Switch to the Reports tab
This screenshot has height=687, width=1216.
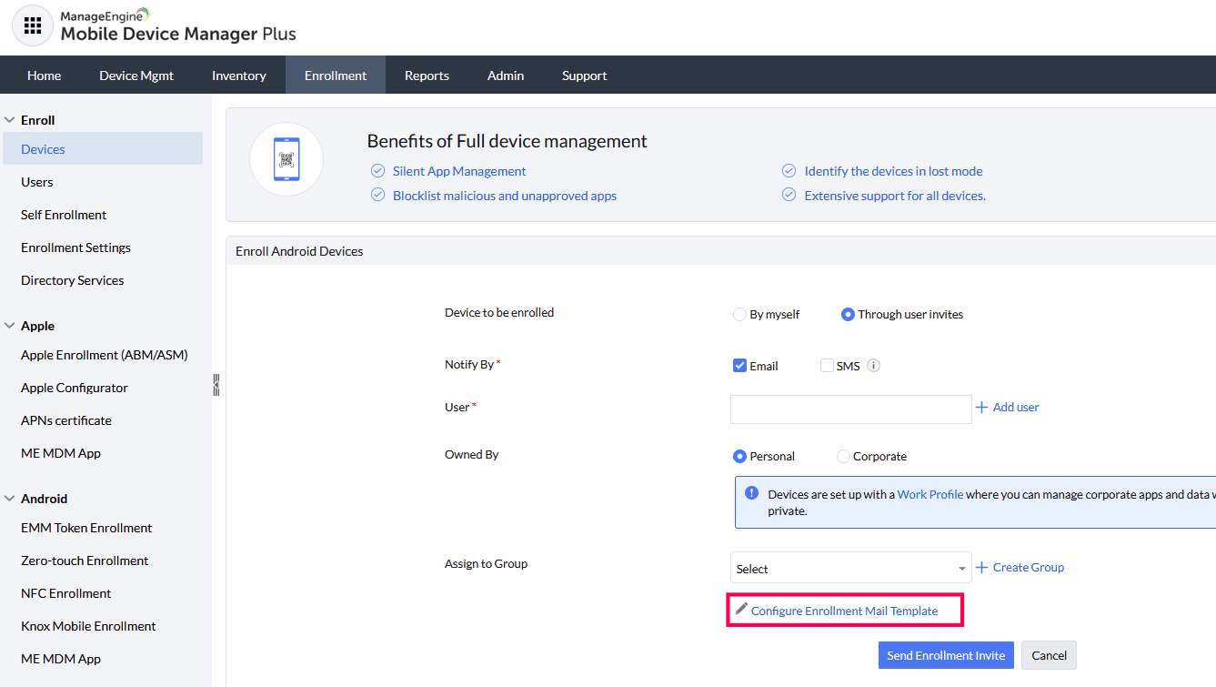[427, 76]
